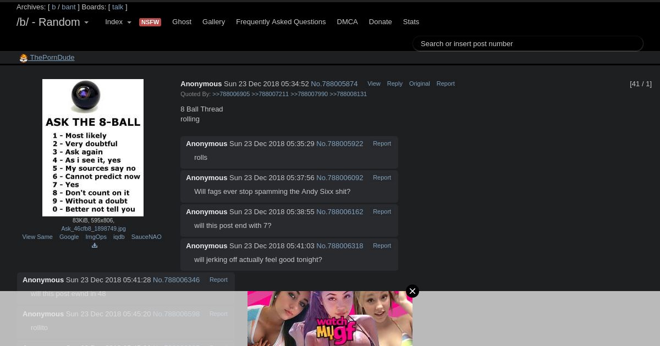Report post No.788006162
Viewport: 660px width, 346px height.
(x=382, y=211)
